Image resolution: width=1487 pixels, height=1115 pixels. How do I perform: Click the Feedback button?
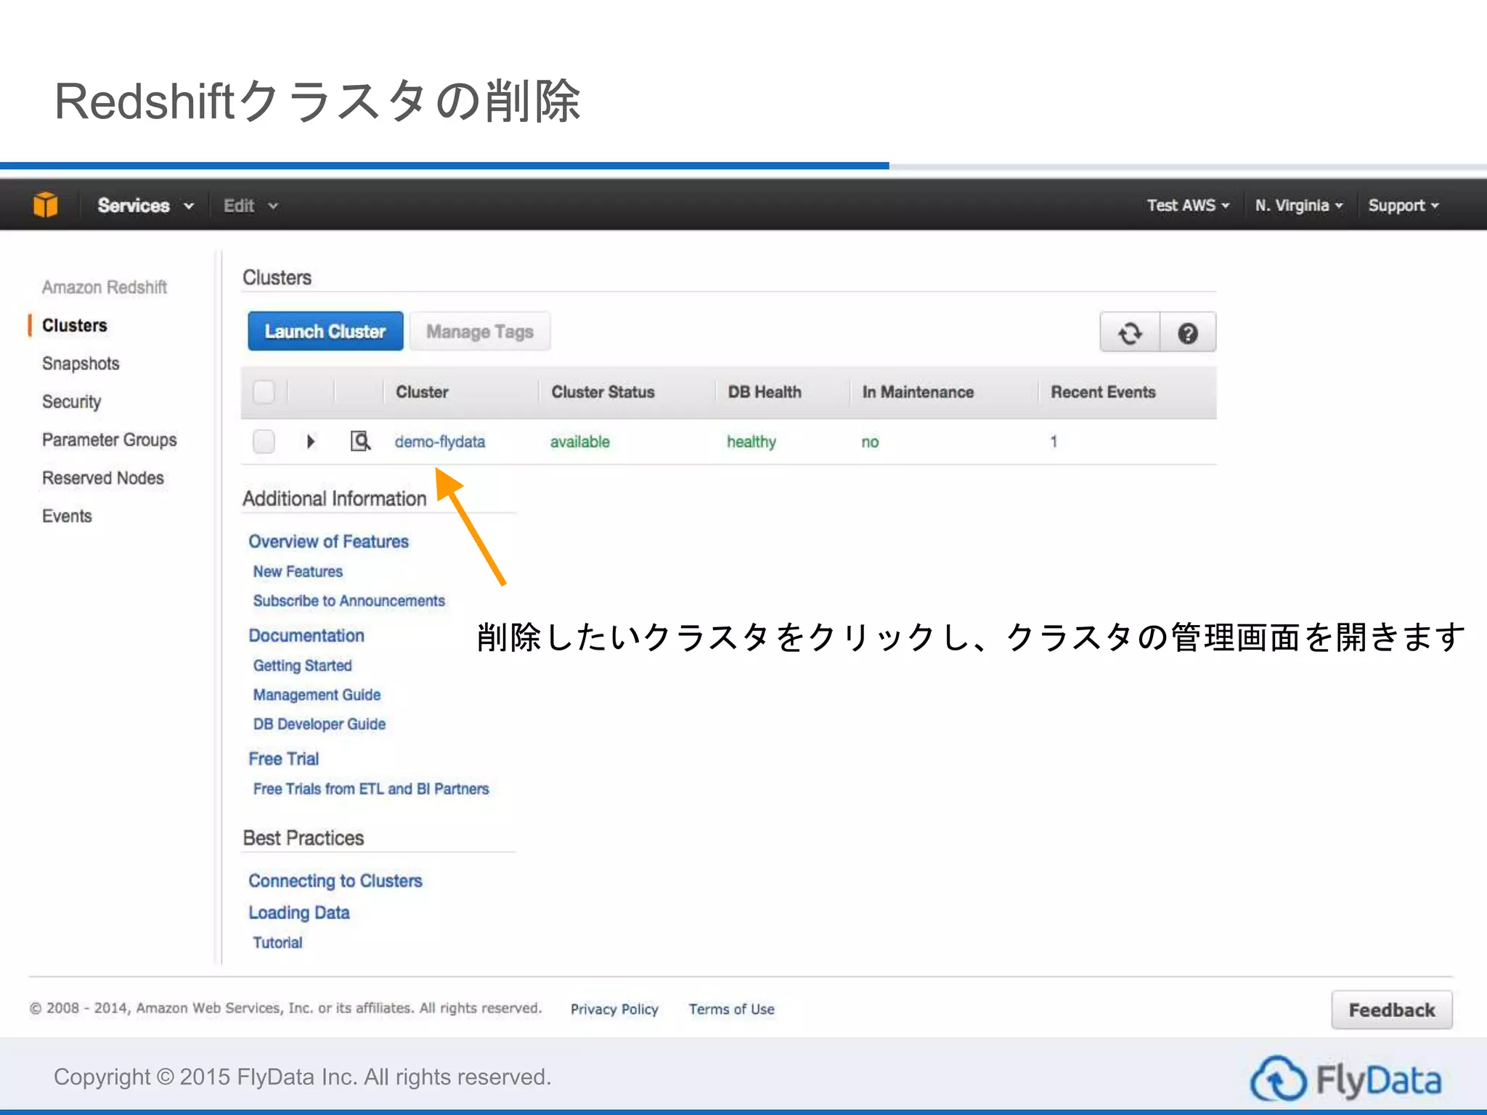coord(1392,1010)
